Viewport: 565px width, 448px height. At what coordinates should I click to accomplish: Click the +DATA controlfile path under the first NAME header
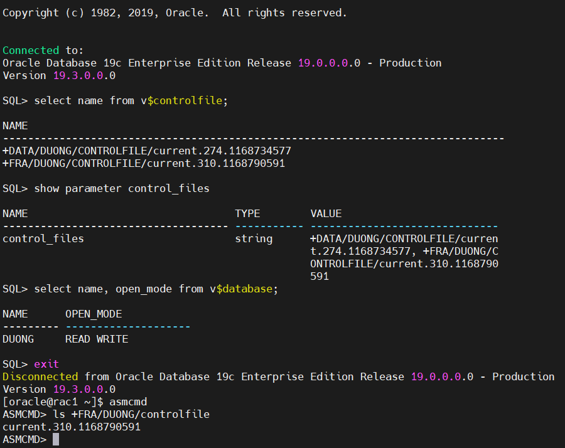point(147,151)
